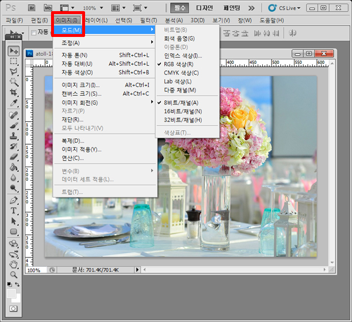This screenshot has width=352, height=322.
Task: Pick the Crop tool
Action: [x=13, y=93]
